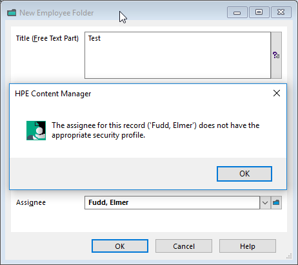Image resolution: width=298 pixels, height=265 pixels.
Task: Cancel the New Employee Folder form
Action: [184, 246]
